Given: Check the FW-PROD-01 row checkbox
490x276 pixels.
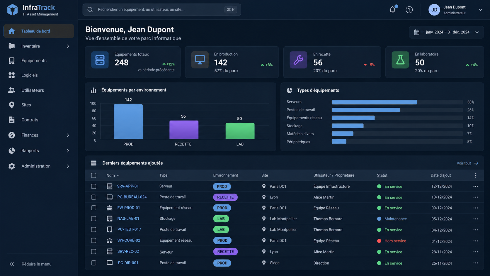Looking at the screenshot, I should (x=93, y=208).
